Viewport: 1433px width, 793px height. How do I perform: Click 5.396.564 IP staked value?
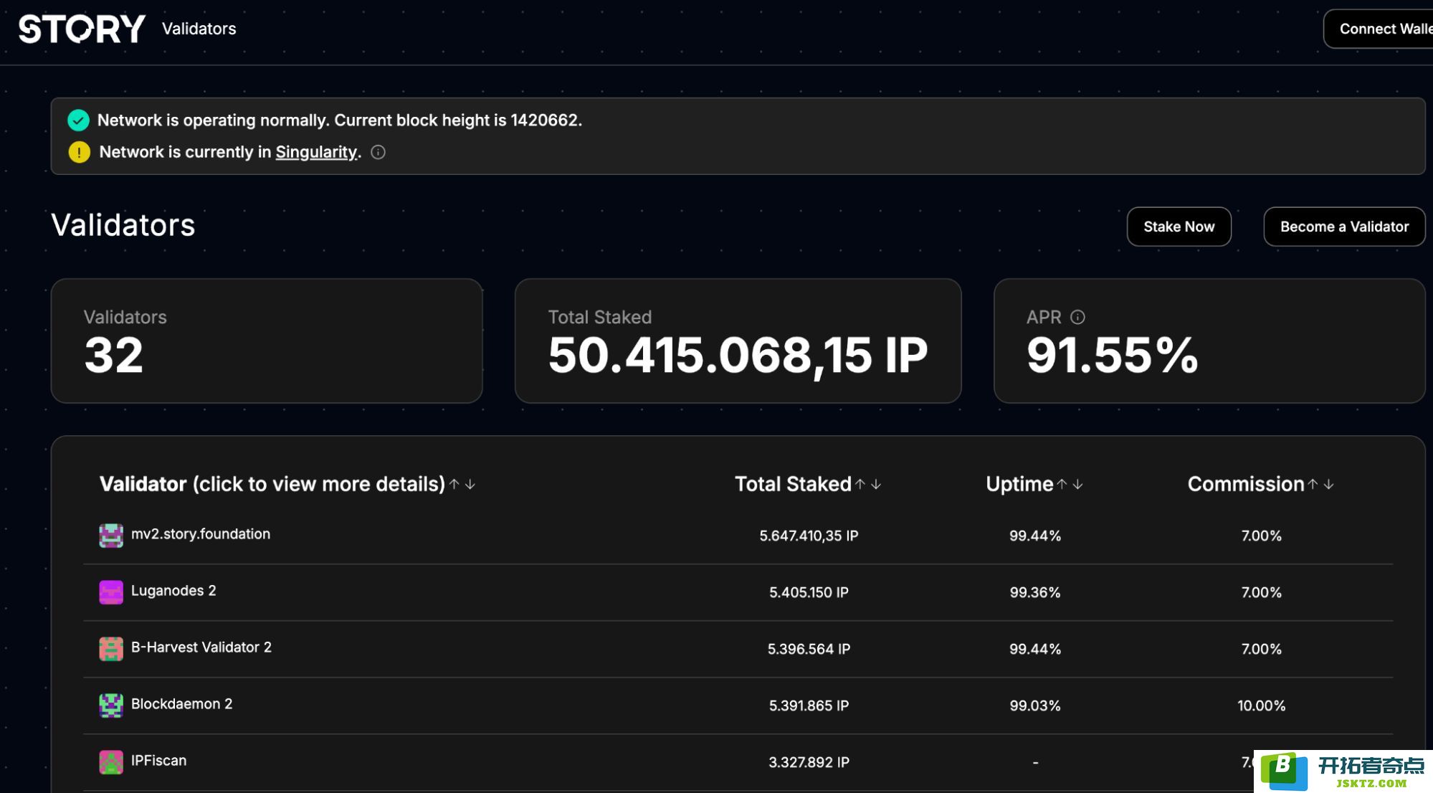(809, 649)
